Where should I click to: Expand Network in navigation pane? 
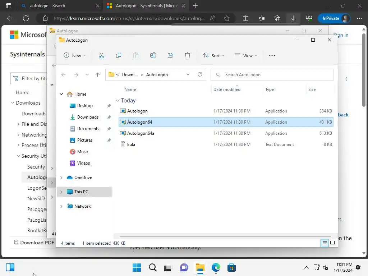61,206
